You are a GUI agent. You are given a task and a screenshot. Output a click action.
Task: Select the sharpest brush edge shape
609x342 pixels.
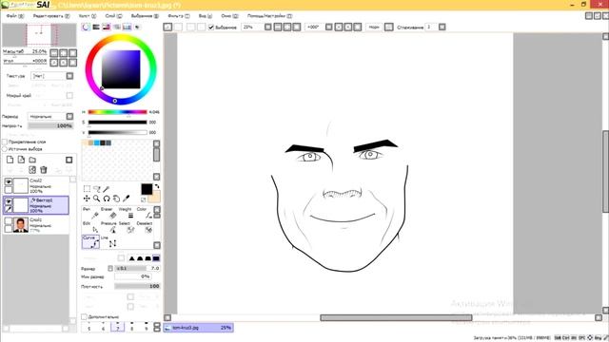click(131, 258)
